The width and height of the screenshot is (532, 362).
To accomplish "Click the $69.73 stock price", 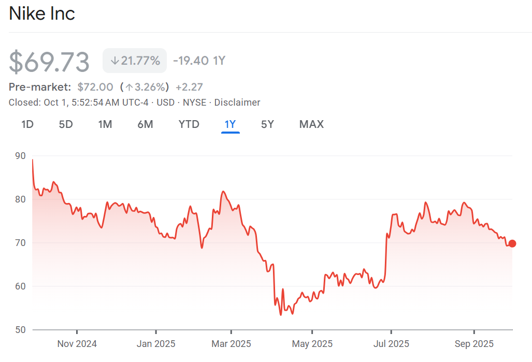I will click(x=49, y=62).
